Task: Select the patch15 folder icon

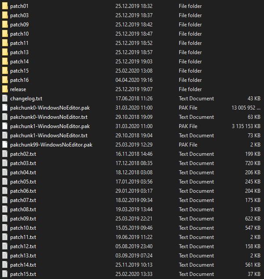Action: tap(5, 71)
